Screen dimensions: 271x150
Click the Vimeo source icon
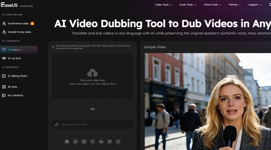coord(110,142)
